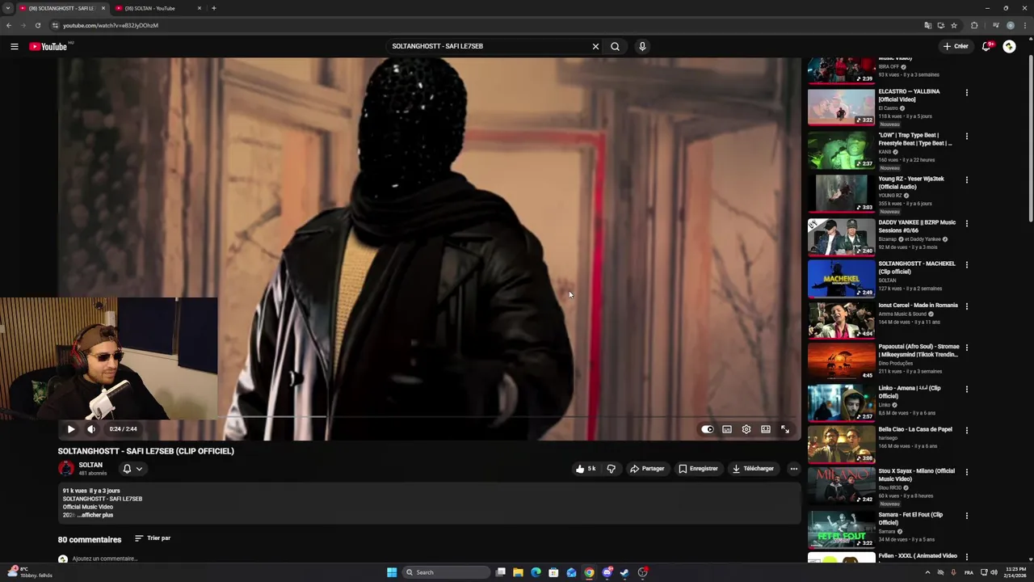Open options for Bella Ciao video
1034x582 pixels.
966,430
